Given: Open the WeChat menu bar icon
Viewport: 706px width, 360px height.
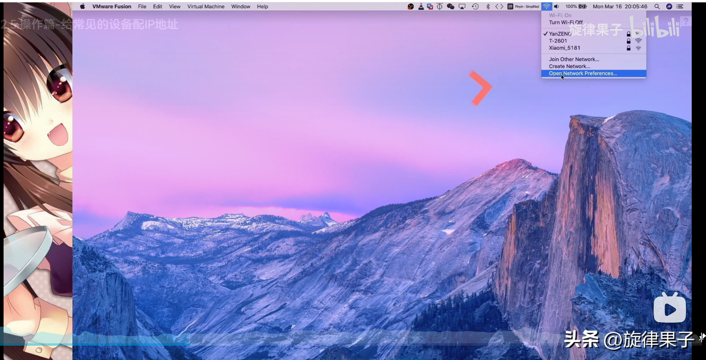Looking at the screenshot, I should click(x=450, y=6).
